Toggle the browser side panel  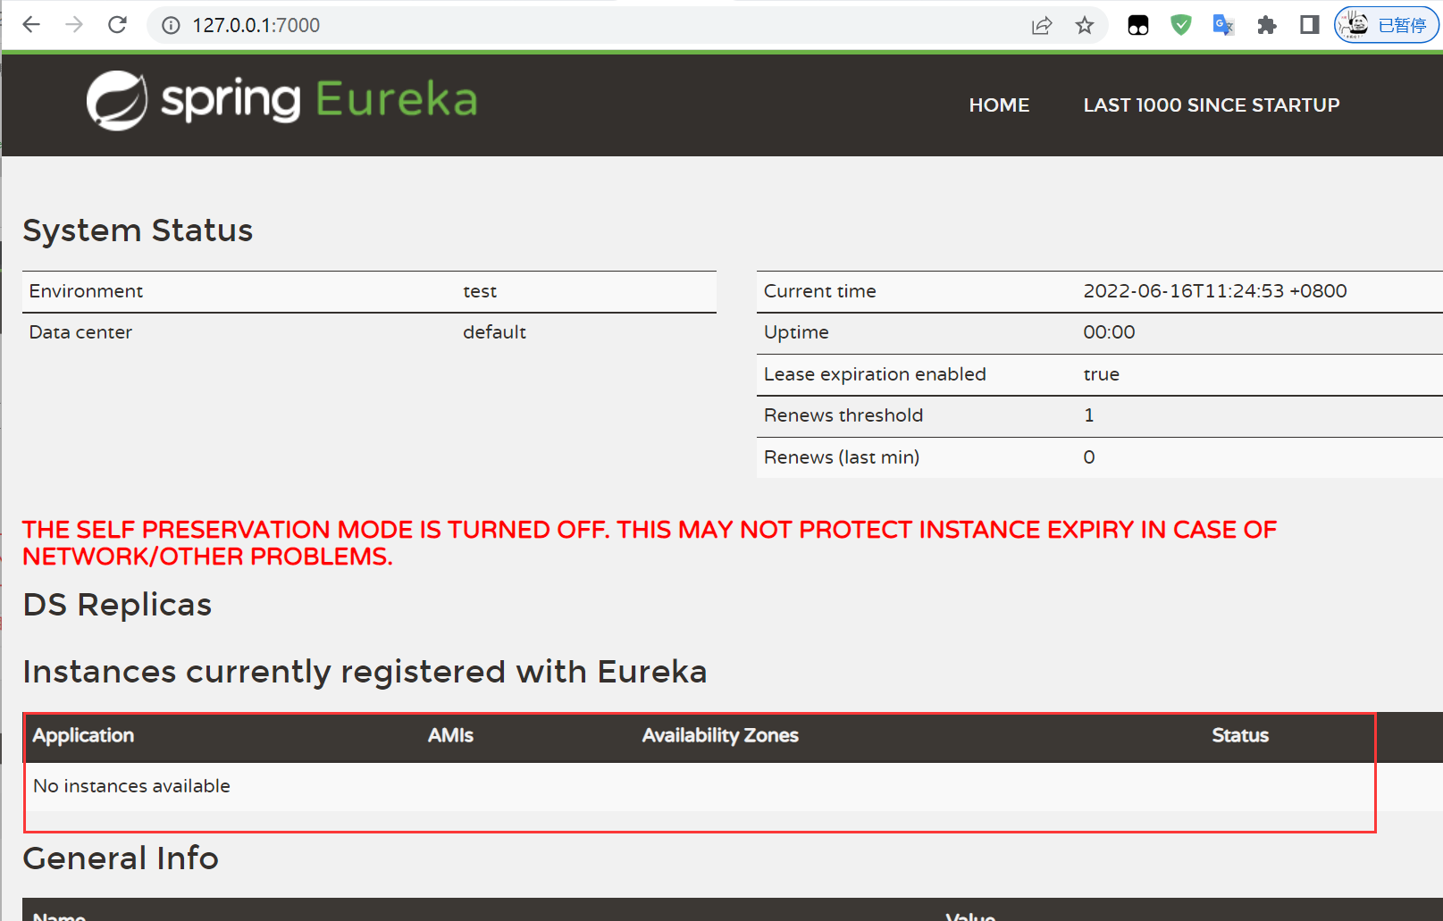(x=1310, y=25)
